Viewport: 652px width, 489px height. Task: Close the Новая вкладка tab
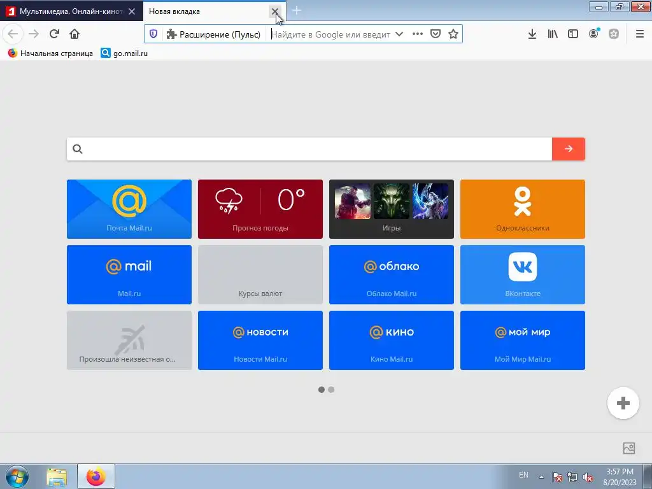click(x=275, y=11)
